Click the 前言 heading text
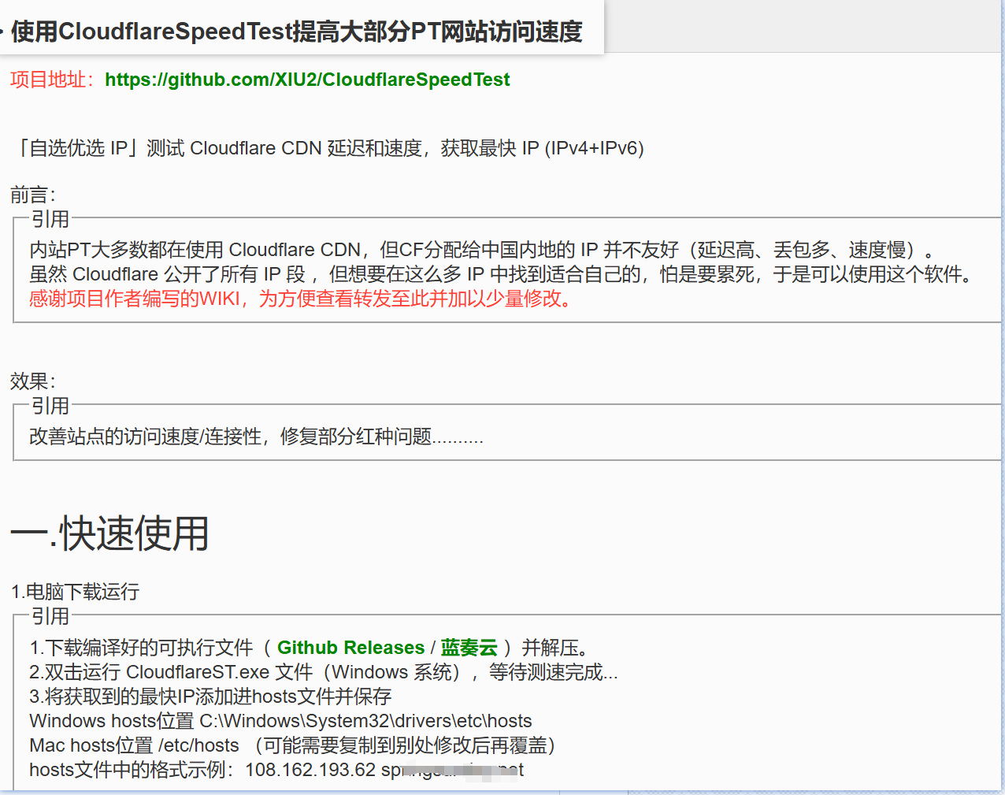The width and height of the screenshot is (1005, 795). [x=32, y=195]
